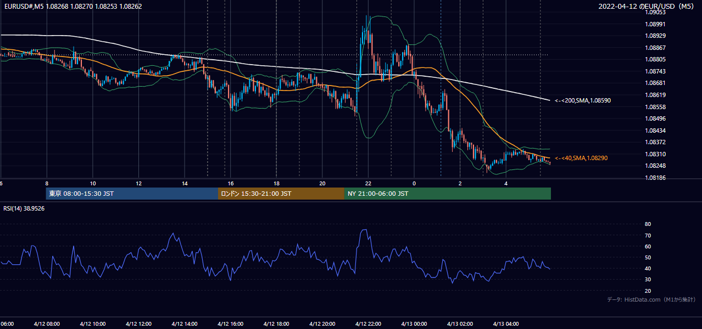Viewport: 702px width, 329px height.
Task: Click the 4/12 22:00 bottom time label
Action: coord(368,324)
